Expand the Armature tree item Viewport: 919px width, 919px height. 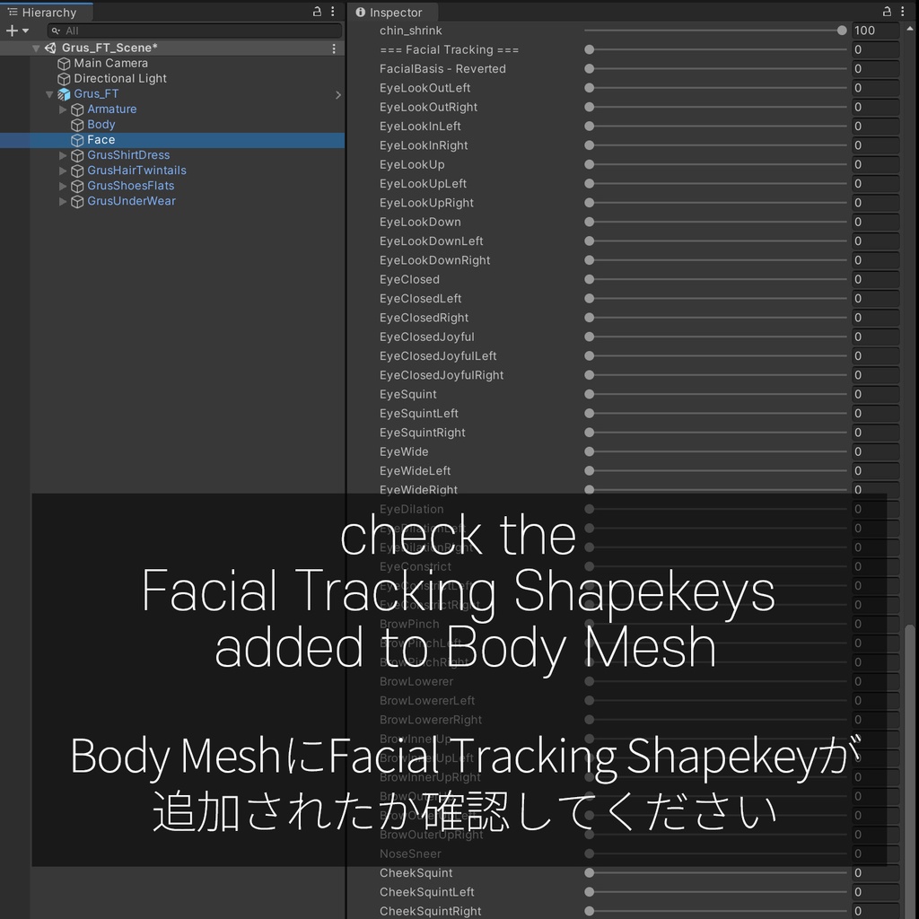coord(63,109)
